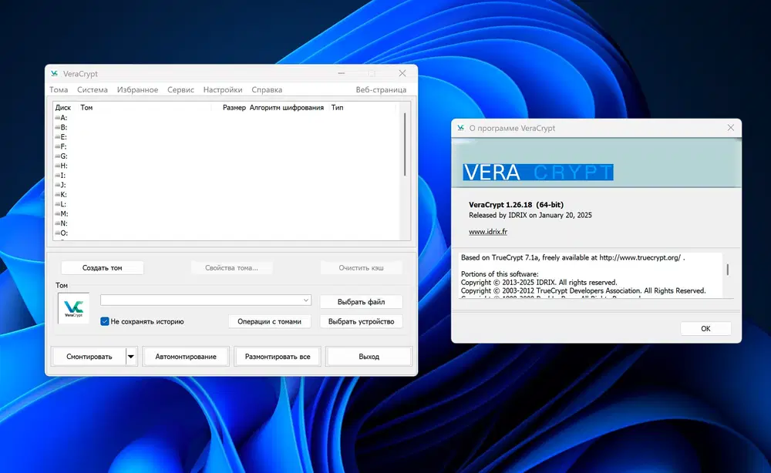Click the VeraCrypt 1.26.18 (64-bit) text
Screen dimensions: 771x473
(x=516, y=205)
